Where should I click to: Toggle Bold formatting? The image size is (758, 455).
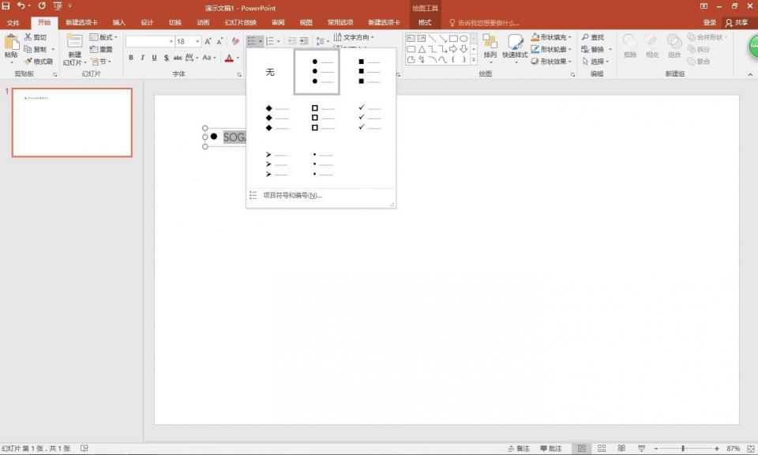coord(131,58)
